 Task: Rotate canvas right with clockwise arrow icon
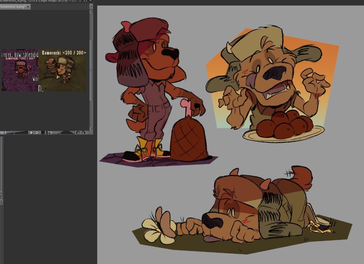[x=83, y=133]
